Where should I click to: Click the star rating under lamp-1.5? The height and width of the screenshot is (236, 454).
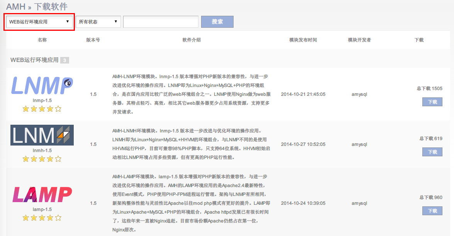42,218
